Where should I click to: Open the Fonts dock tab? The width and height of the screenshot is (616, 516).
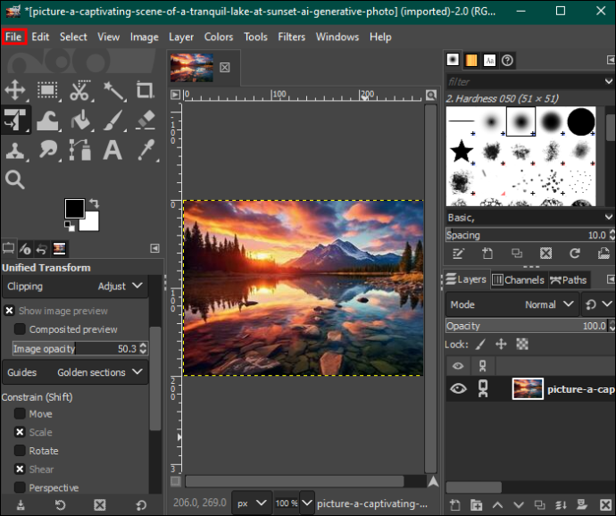tap(489, 60)
